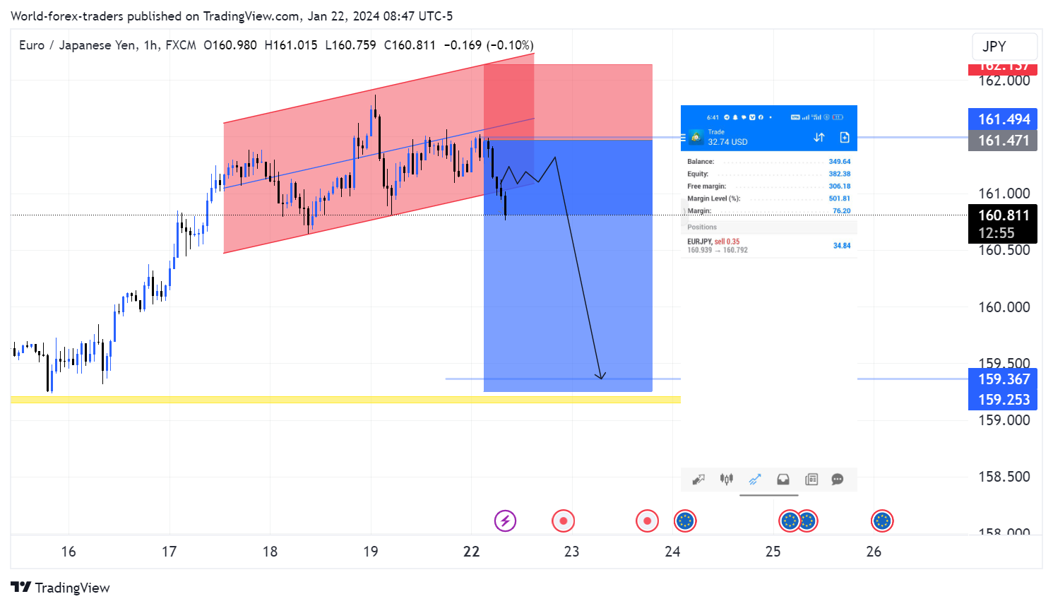
Task: Click the Free margin value 306.18
Action: click(840, 186)
